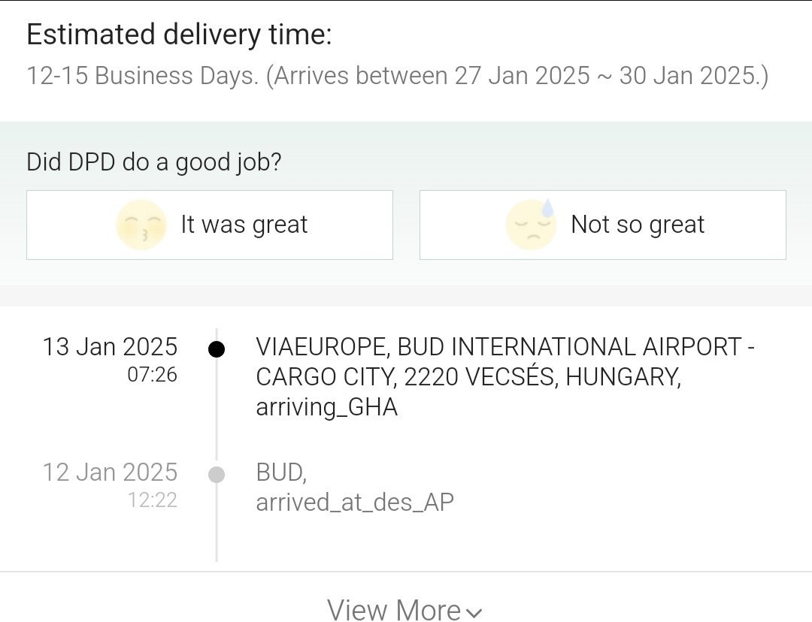
Task: Click the sad sweating face emoji
Action: click(531, 225)
